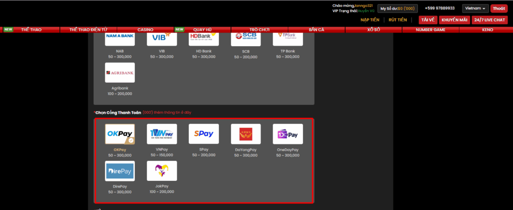Select the OKPay payment gateway logo
Viewport: 513px width, 210px height.
[x=120, y=134]
